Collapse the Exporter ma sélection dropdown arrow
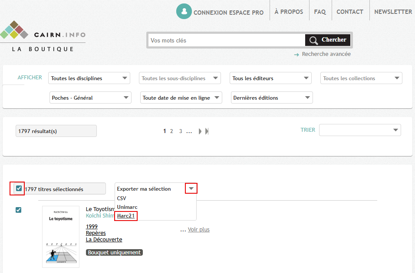This screenshot has width=415, height=273. [x=191, y=188]
